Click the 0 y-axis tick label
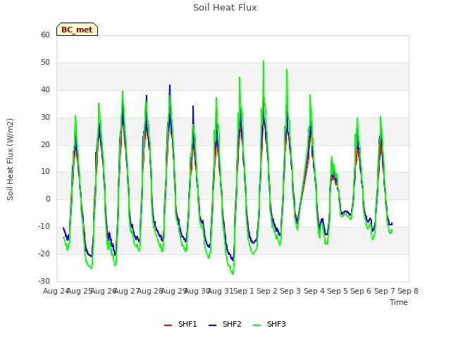 [x=48, y=199]
